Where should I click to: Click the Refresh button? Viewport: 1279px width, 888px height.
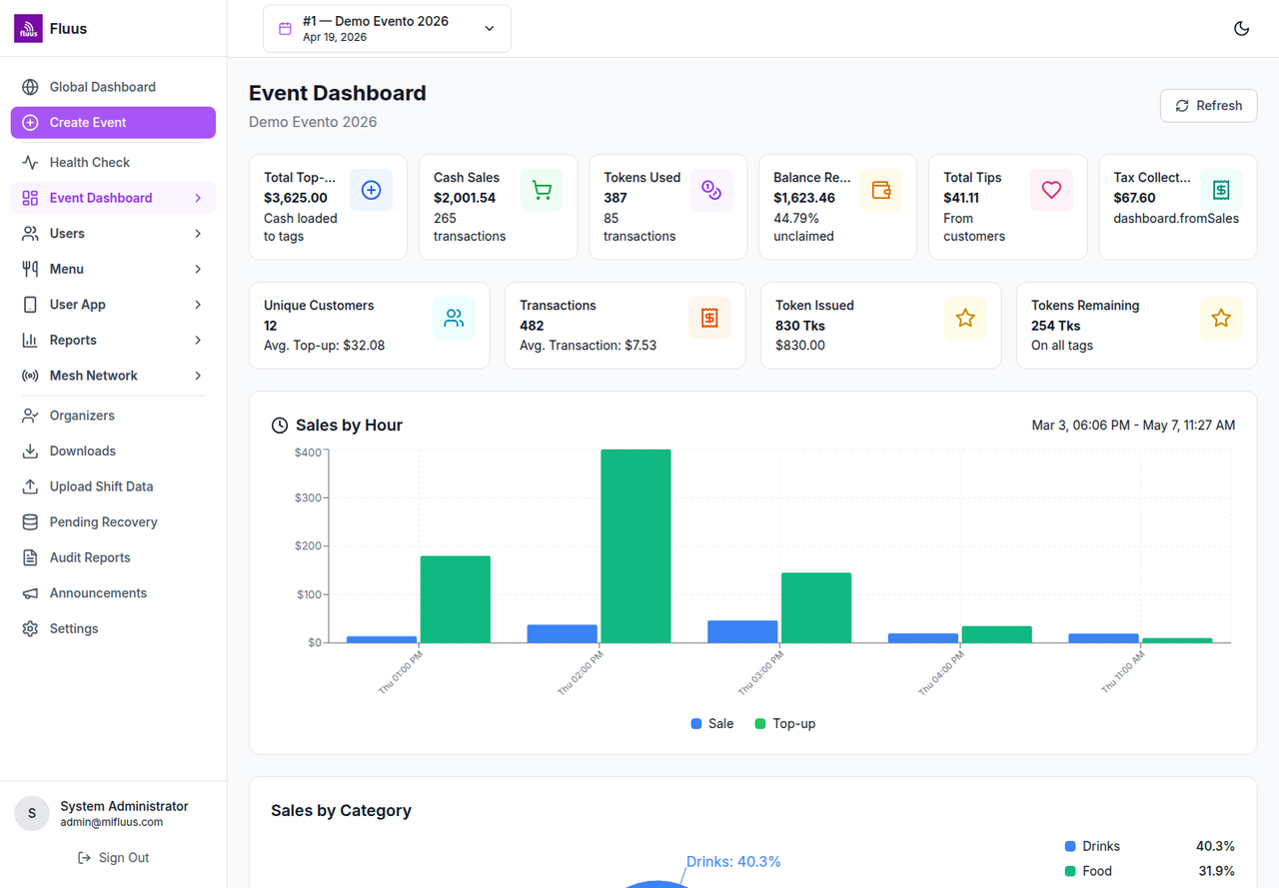1208,106
